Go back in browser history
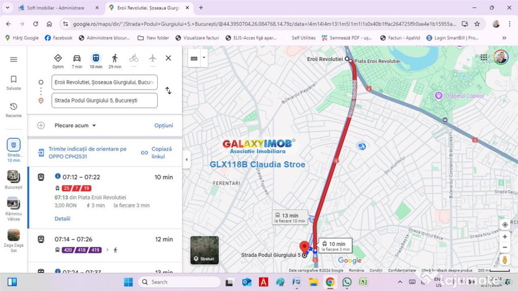Viewport: 518px width, 291px height. [9, 24]
